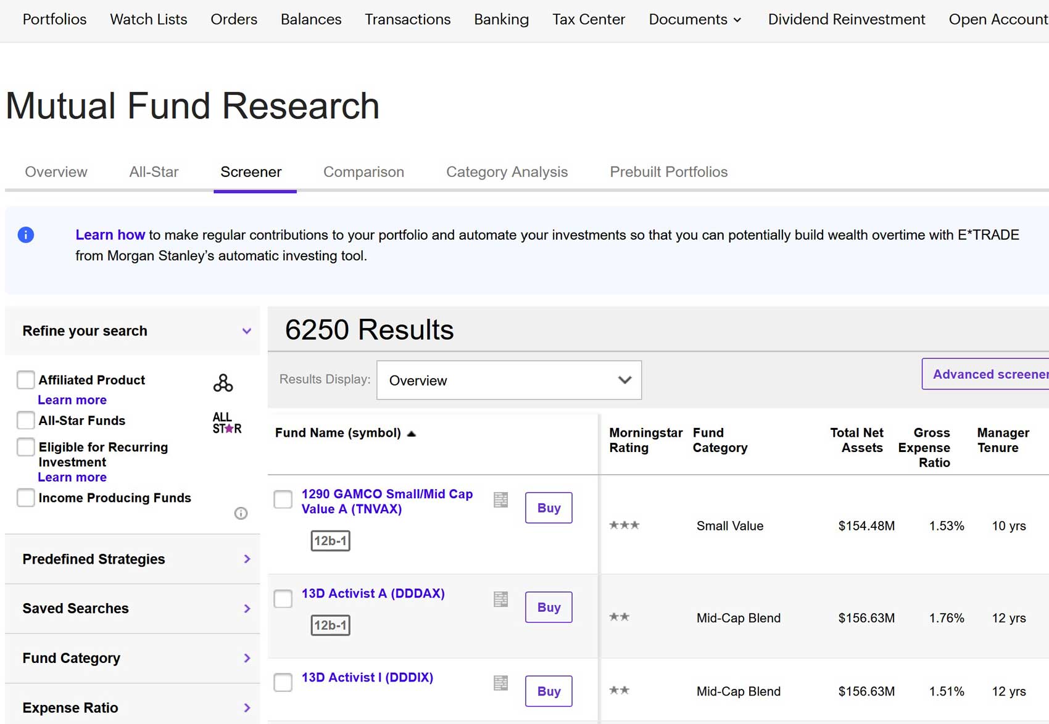The image size is (1049, 724).
Task: Click the 1.76% expense ratio value
Action: [947, 618]
